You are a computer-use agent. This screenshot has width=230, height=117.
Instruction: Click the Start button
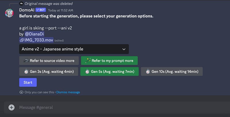pyautogui.click(x=28, y=82)
